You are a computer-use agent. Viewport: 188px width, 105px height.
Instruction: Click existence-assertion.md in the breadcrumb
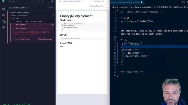tap(144, 7)
